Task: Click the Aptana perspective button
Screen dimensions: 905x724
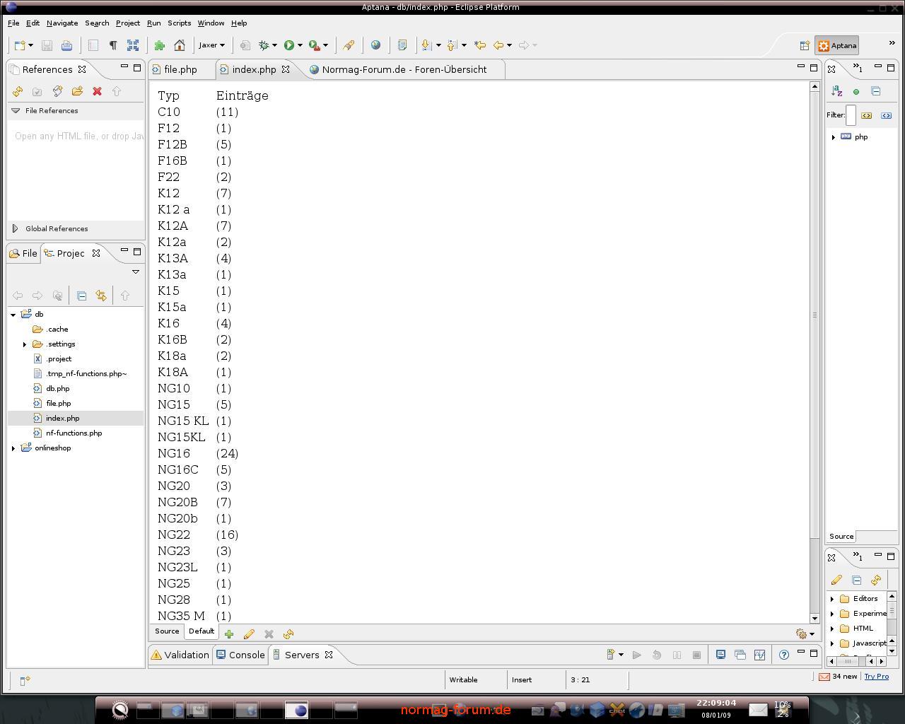Action: click(838, 45)
